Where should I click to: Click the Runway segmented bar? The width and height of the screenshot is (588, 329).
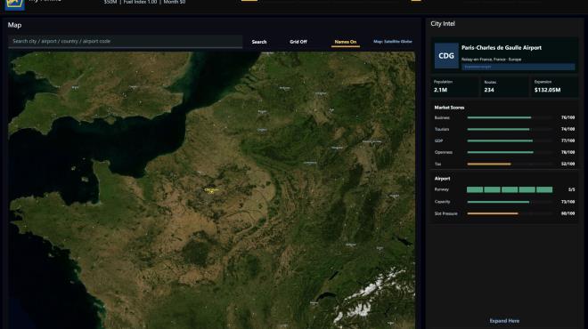tap(510, 189)
